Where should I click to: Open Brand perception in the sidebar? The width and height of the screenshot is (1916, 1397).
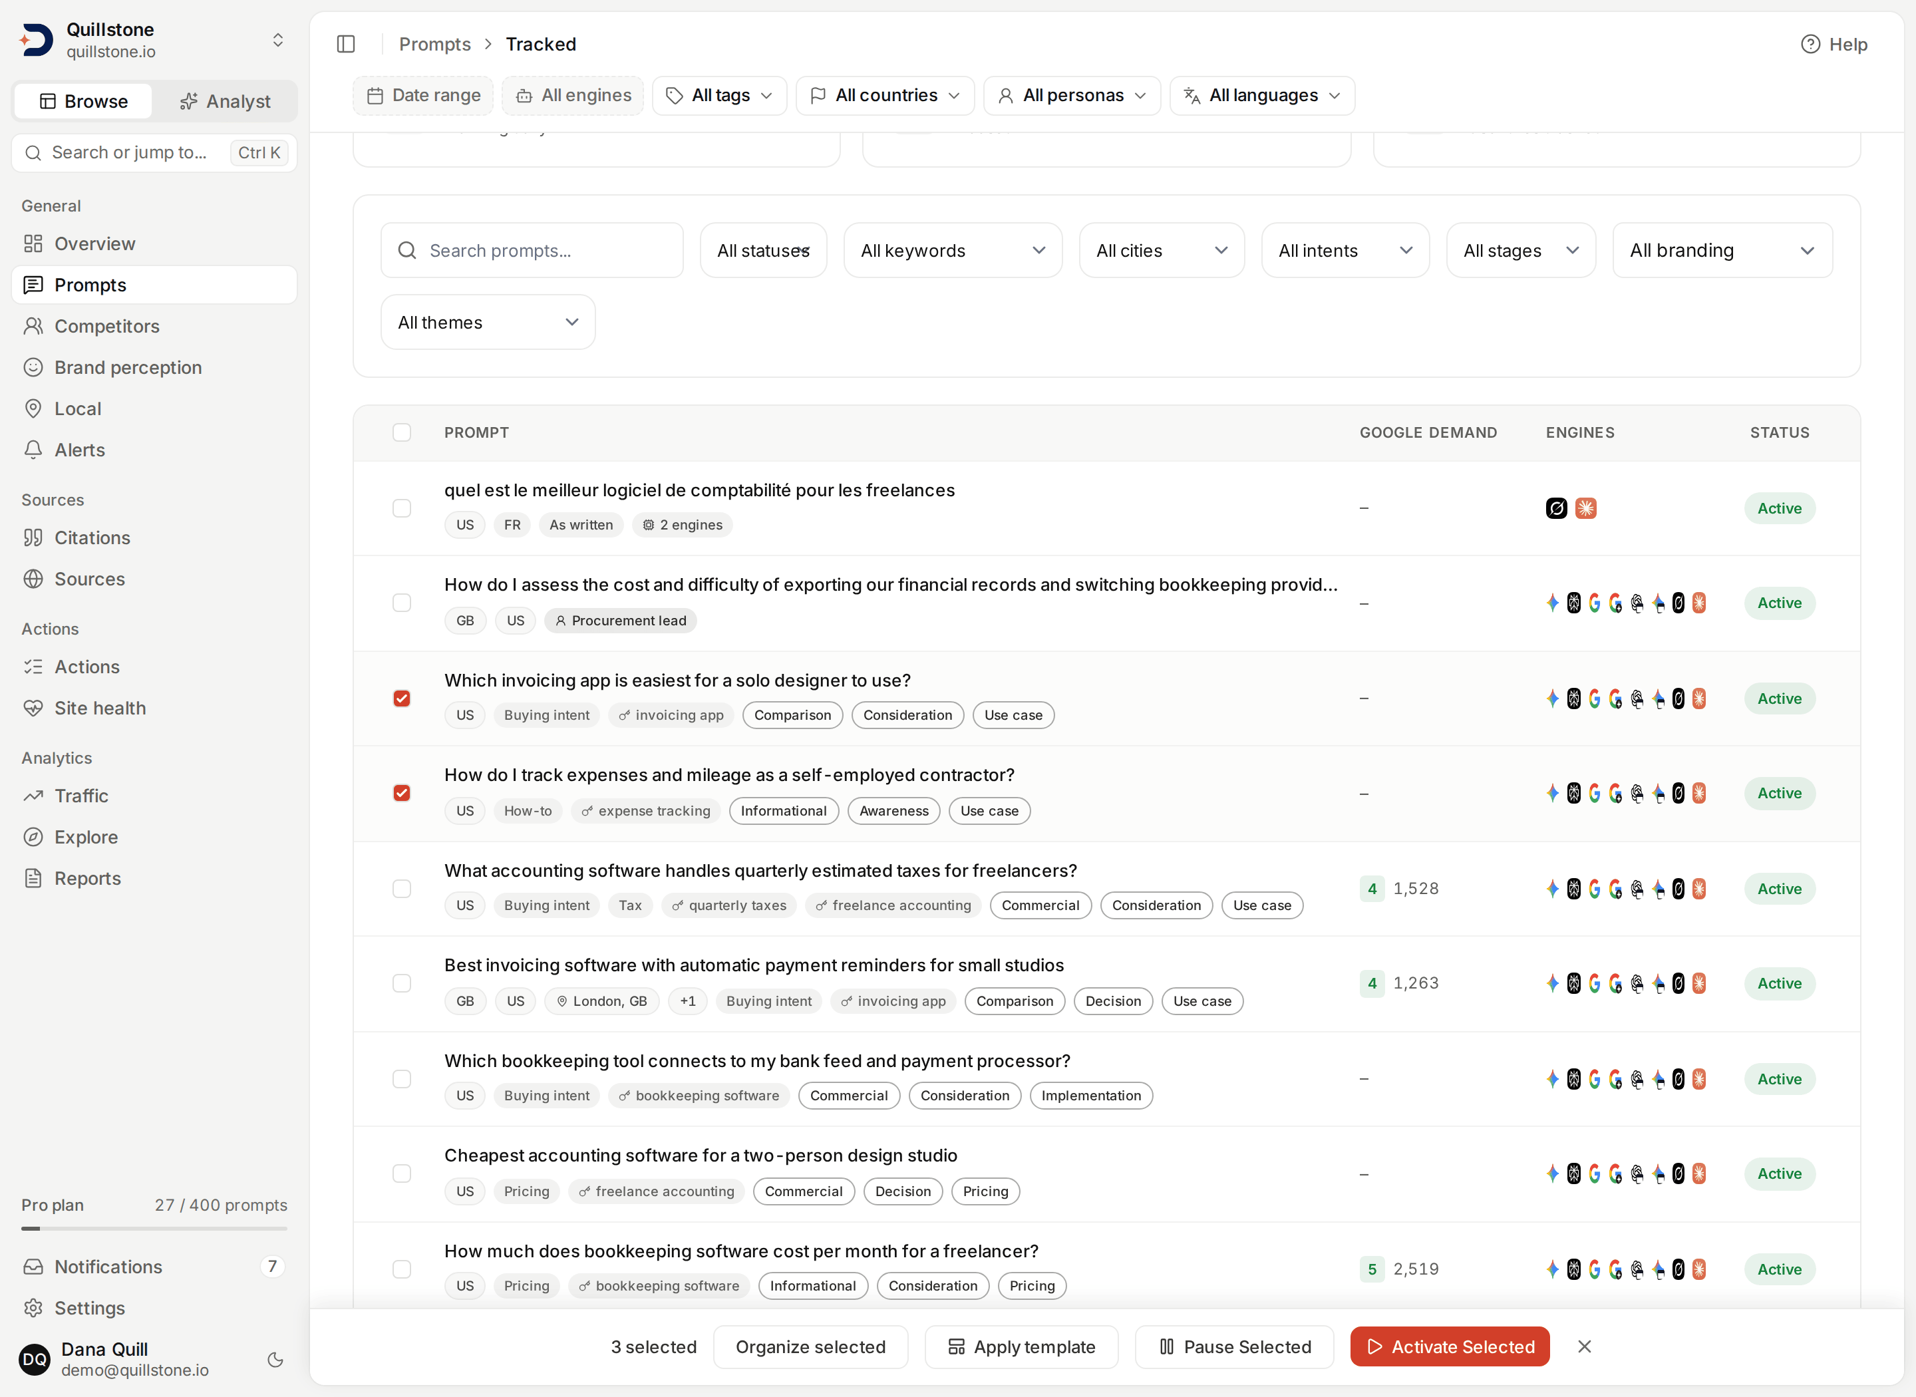click(x=155, y=368)
